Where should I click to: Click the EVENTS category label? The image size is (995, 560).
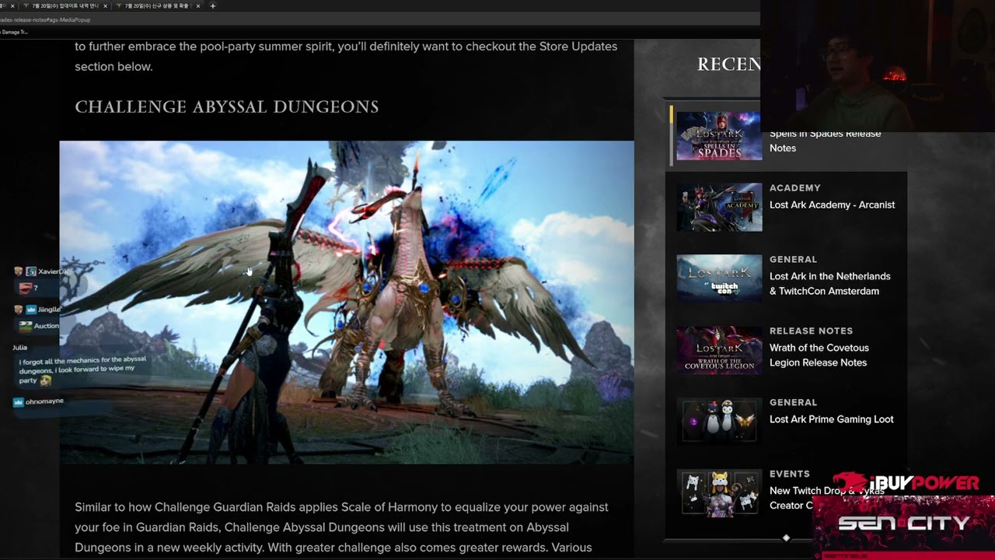point(790,474)
